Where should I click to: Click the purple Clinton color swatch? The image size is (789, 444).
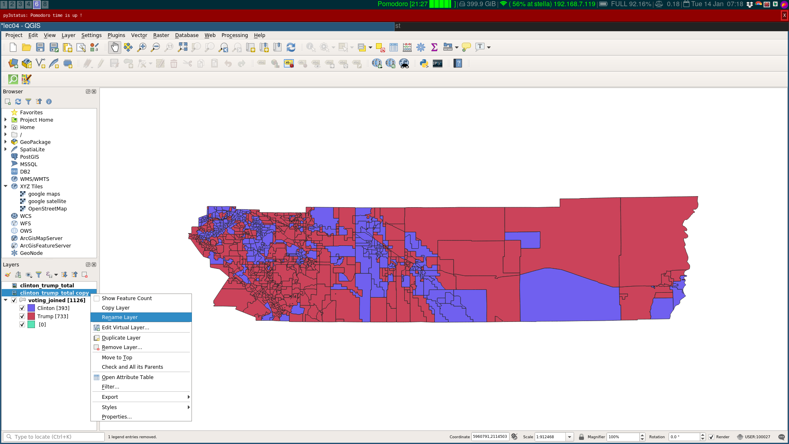tap(31, 308)
